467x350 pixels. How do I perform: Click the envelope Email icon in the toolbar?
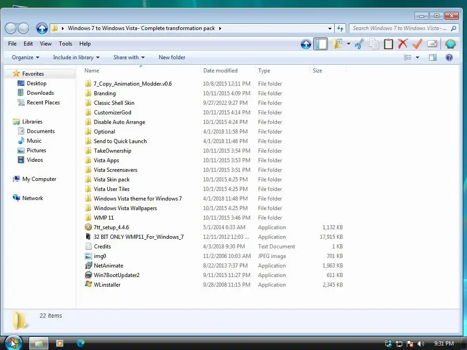pyautogui.click(x=432, y=44)
